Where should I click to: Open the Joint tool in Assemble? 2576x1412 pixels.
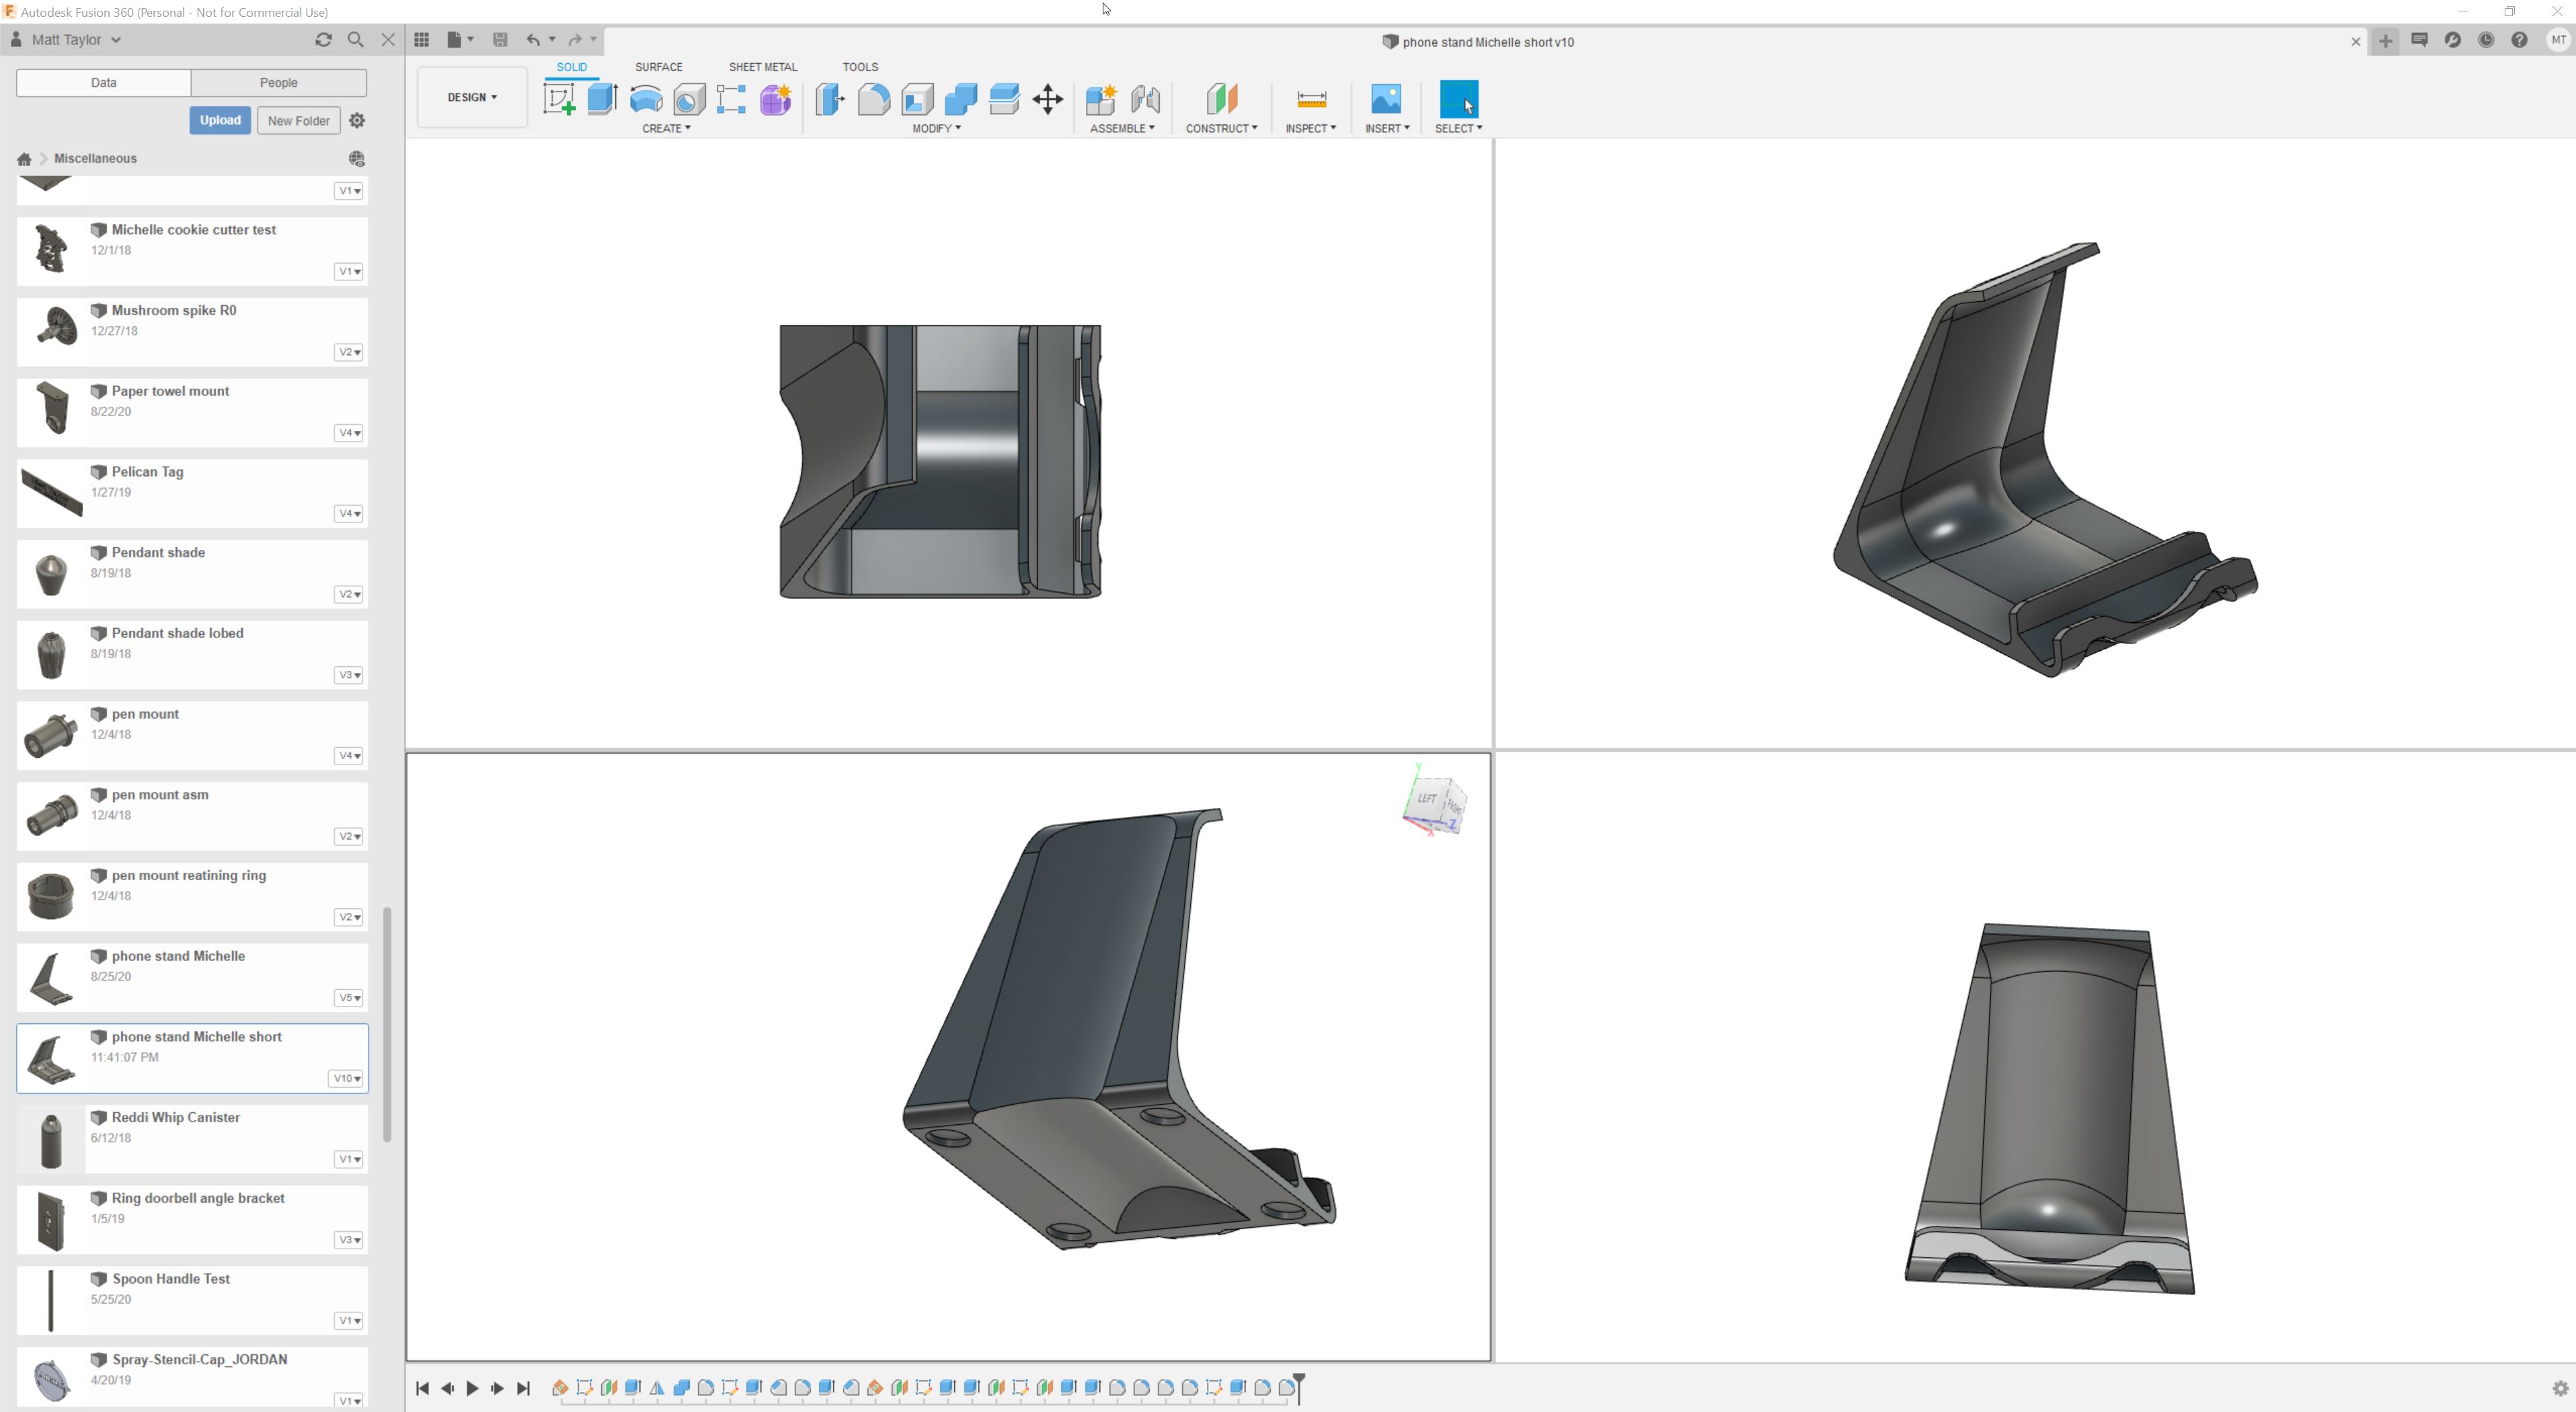pyautogui.click(x=1145, y=99)
